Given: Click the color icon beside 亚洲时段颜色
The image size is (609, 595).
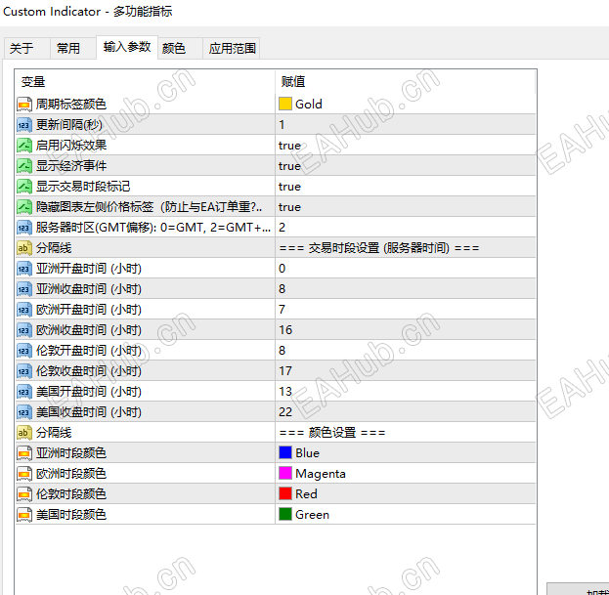Looking at the screenshot, I should click(24, 453).
